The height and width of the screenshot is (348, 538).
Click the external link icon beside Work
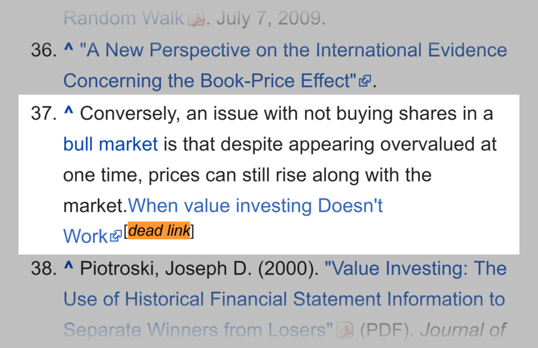pyautogui.click(x=116, y=237)
